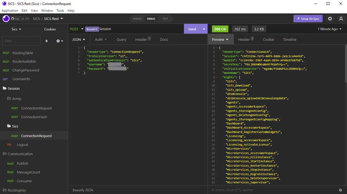This screenshot has width=347, height=194.
Task: Open the Send options dropdown arrow
Action: [x=204, y=29]
